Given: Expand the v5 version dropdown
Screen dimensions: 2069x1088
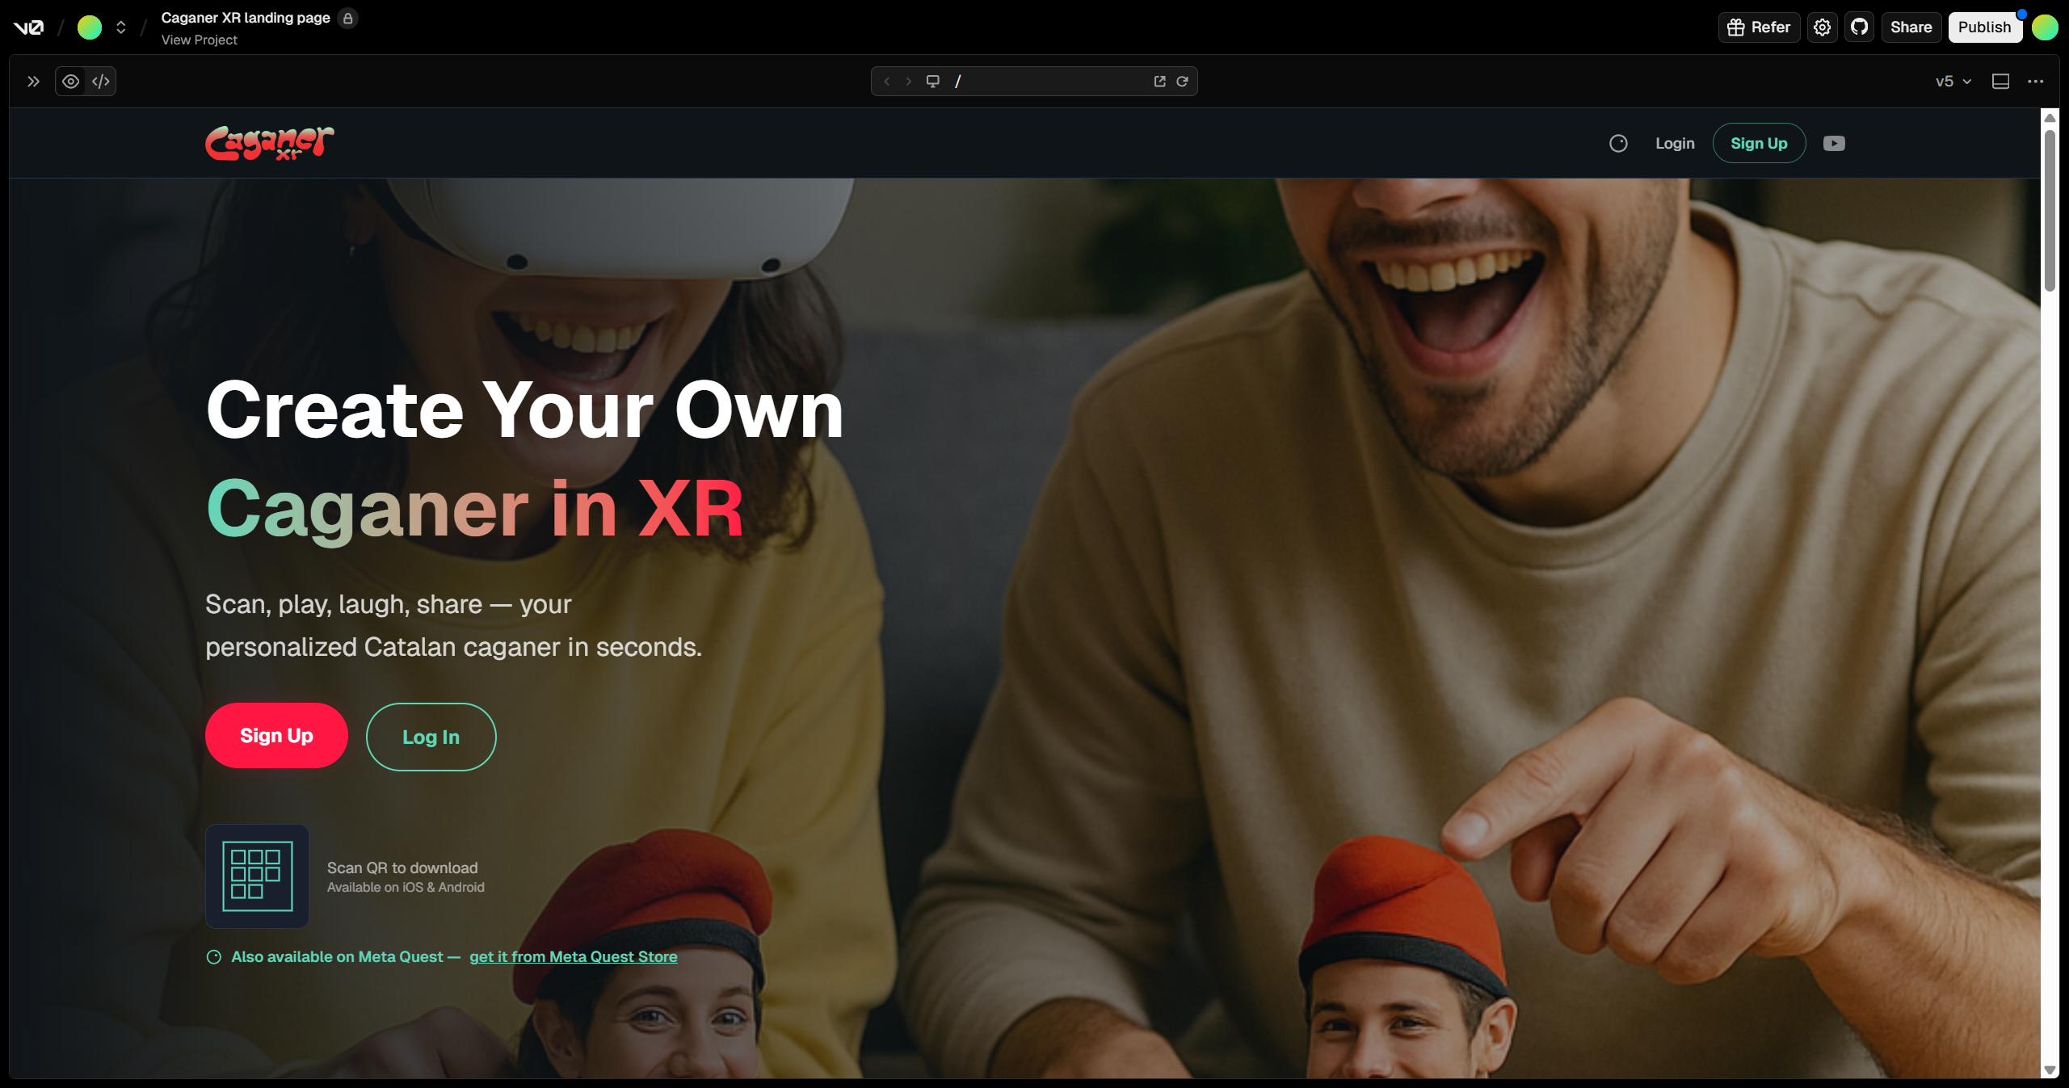Looking at the screenshot, I should (1953, 82).
